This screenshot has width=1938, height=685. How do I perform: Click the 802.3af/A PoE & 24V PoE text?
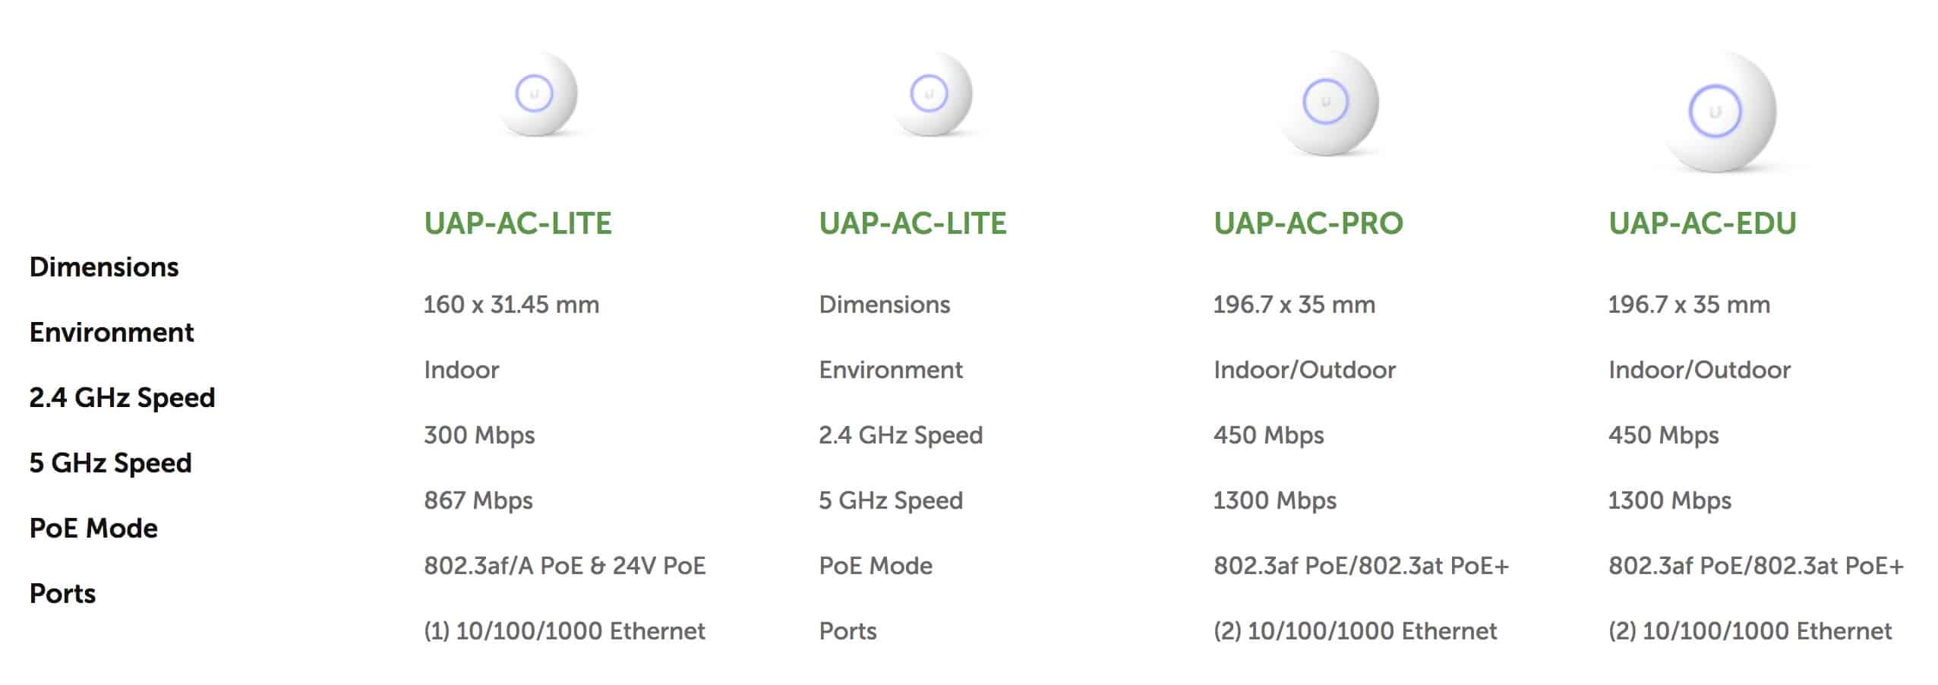coord(565,566)
